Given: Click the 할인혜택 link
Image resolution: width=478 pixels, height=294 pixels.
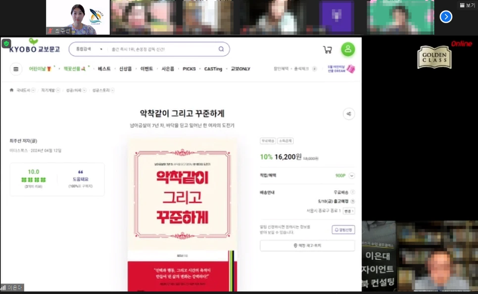Looking at the screenshot, I should pyautogui.click(x=281, y=69).
